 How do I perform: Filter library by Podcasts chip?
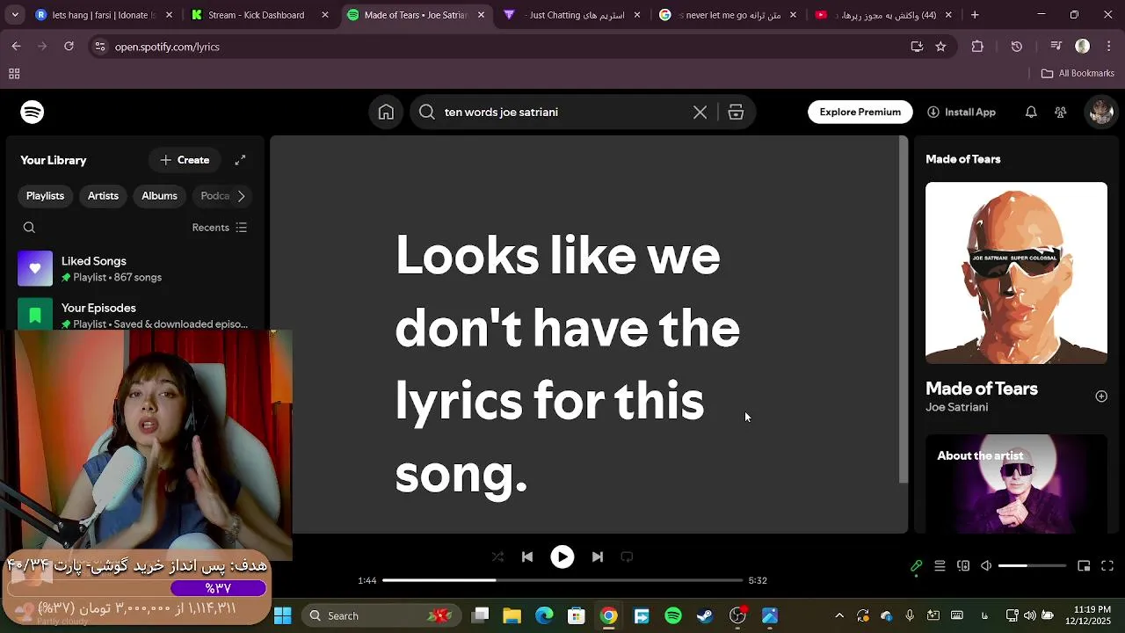click(x=214, y=196)
